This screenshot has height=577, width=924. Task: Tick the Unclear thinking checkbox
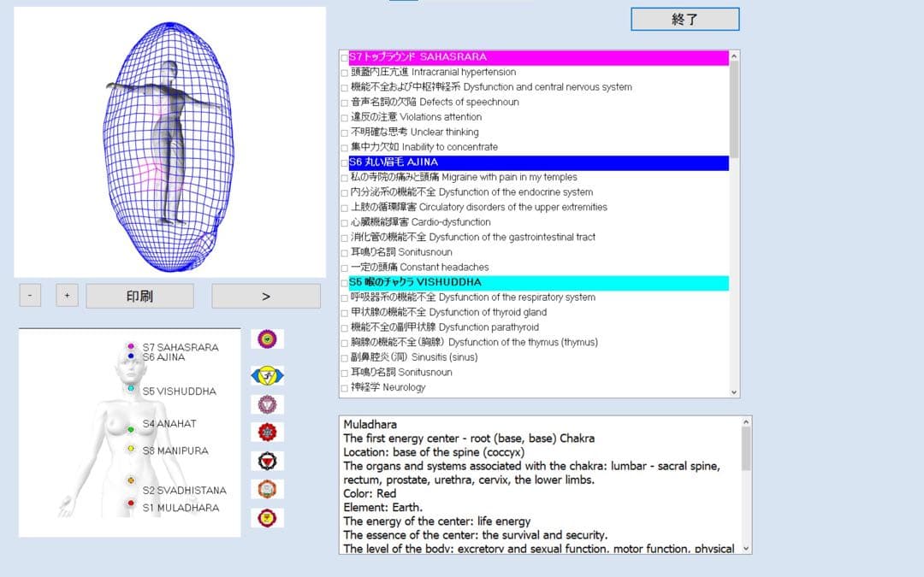(345, 132)
